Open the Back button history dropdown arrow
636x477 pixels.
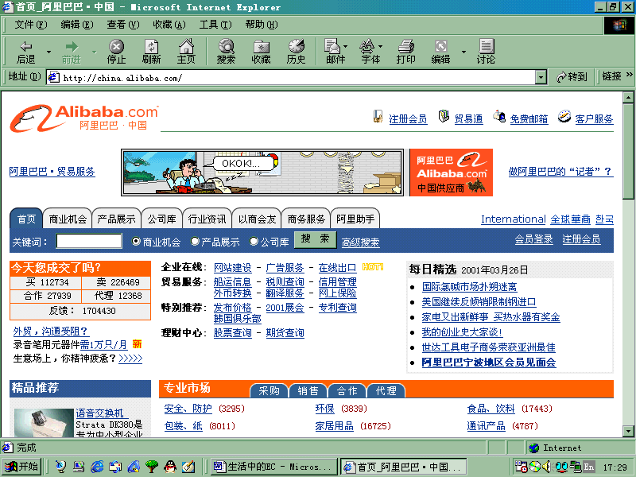(x=48, y=52)
